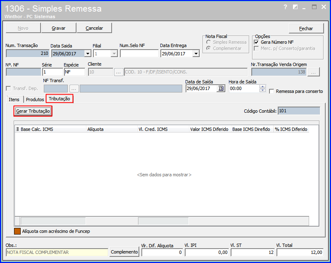The image size is (331, 263).
Task: Click % ICMS Diferido column header
Action: coord(291,129)
